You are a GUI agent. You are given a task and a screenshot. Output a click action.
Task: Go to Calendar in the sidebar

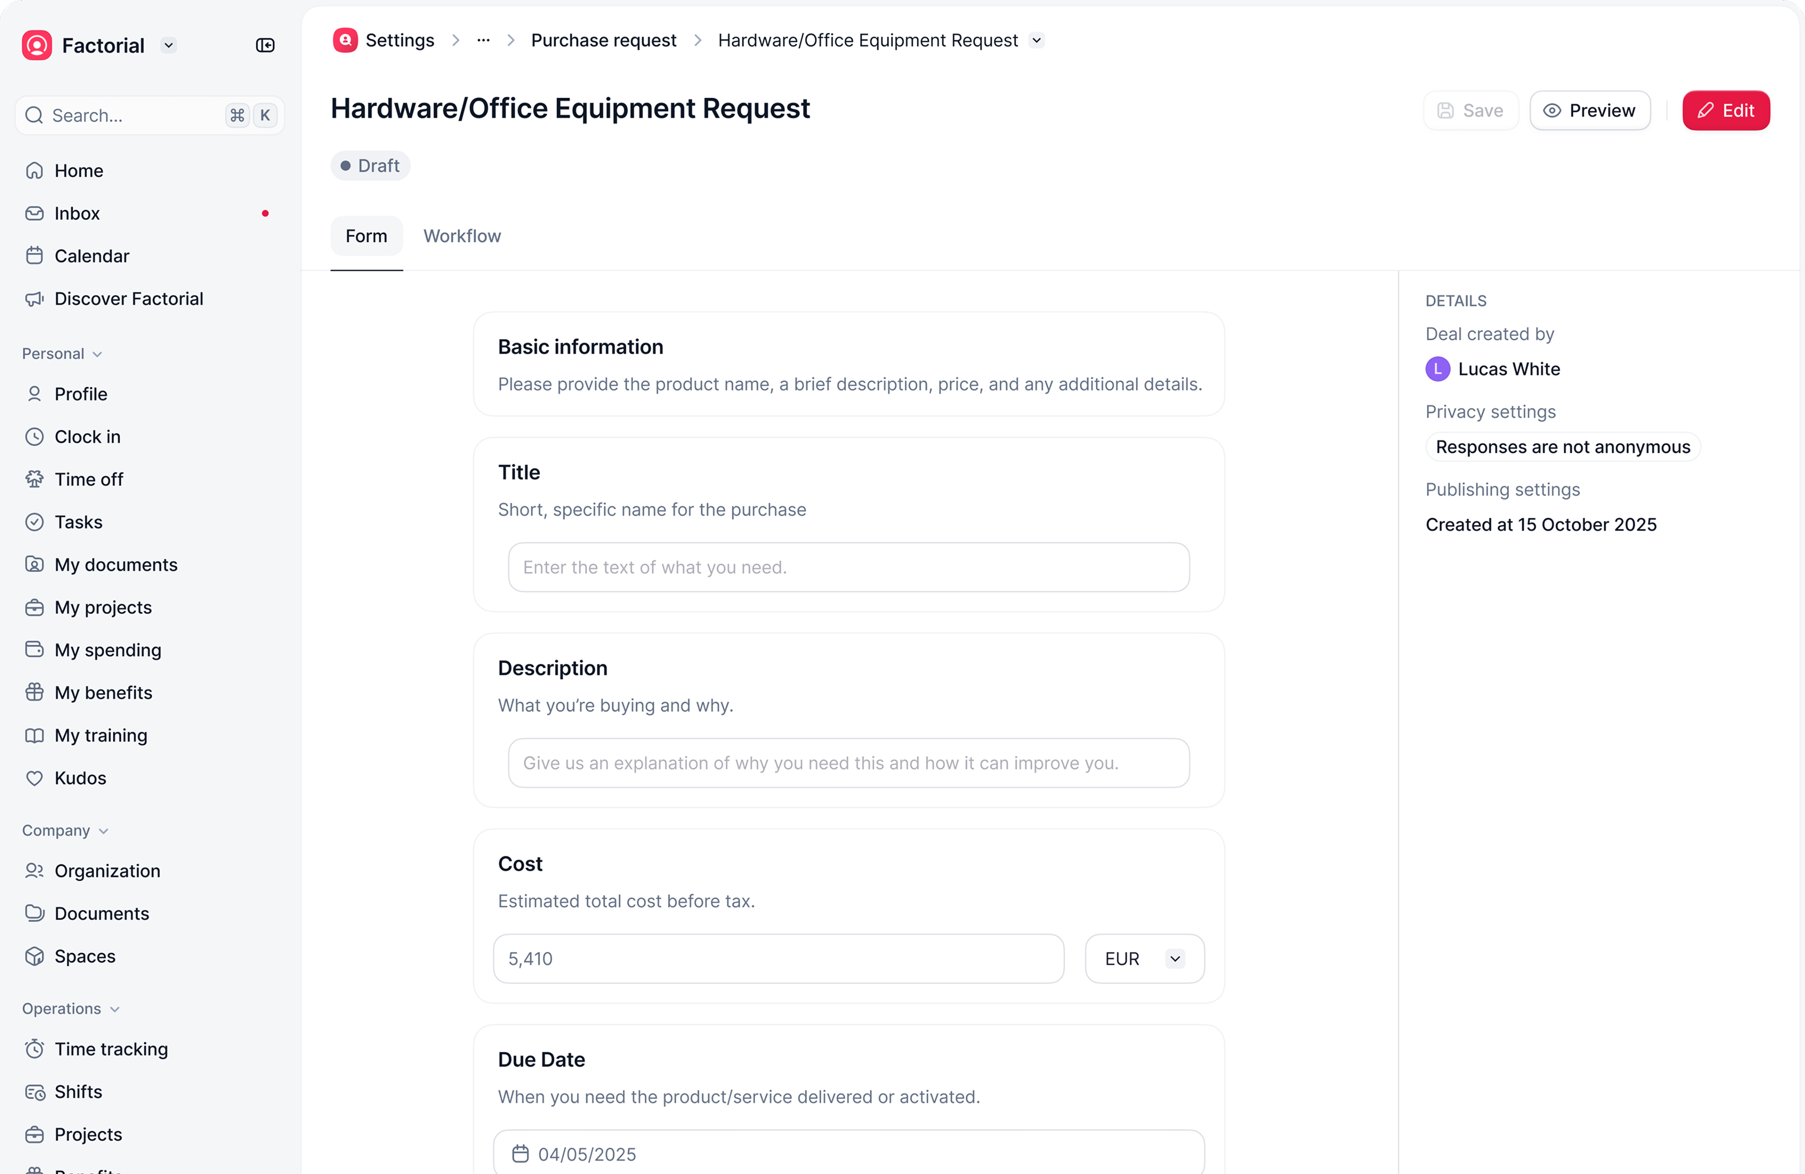[x=92, y=256]
